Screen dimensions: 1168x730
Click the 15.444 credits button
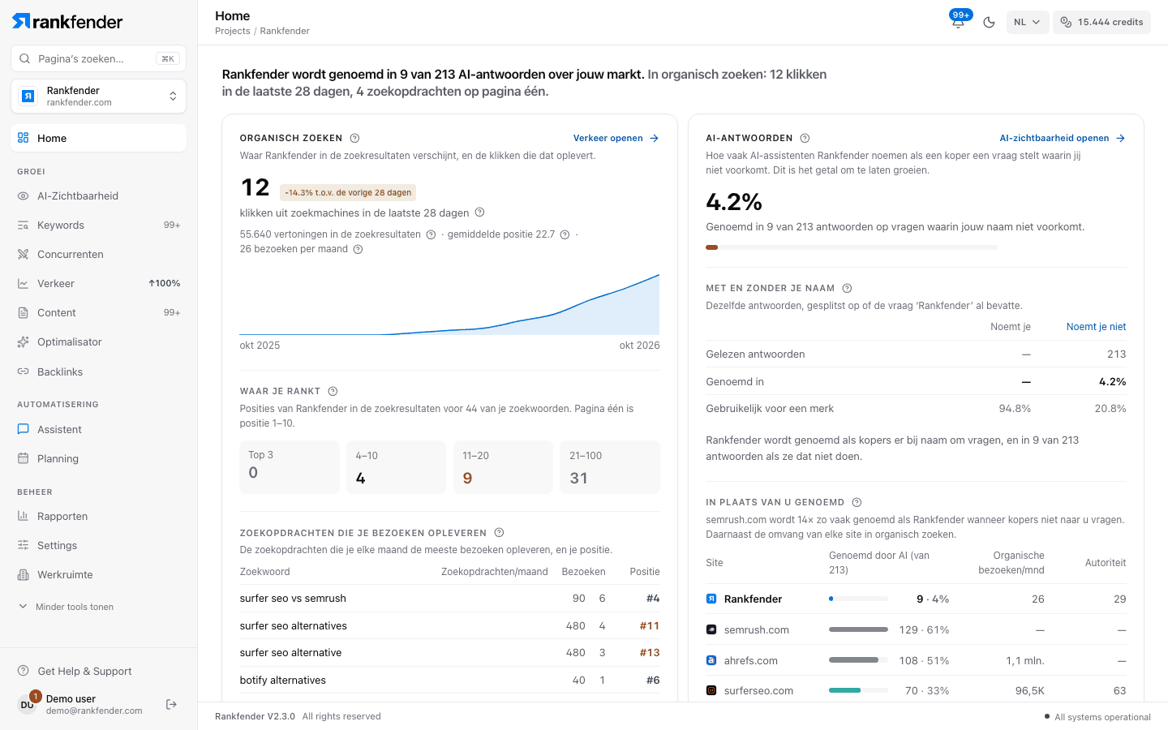pos(1101,23)
